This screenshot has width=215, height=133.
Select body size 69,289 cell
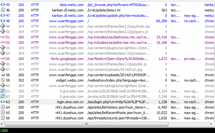pos(161,21)
